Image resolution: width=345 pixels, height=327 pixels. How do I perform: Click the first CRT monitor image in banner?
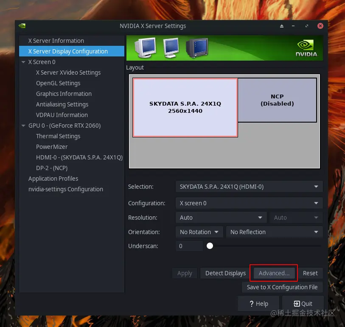[x=146, y=48]
